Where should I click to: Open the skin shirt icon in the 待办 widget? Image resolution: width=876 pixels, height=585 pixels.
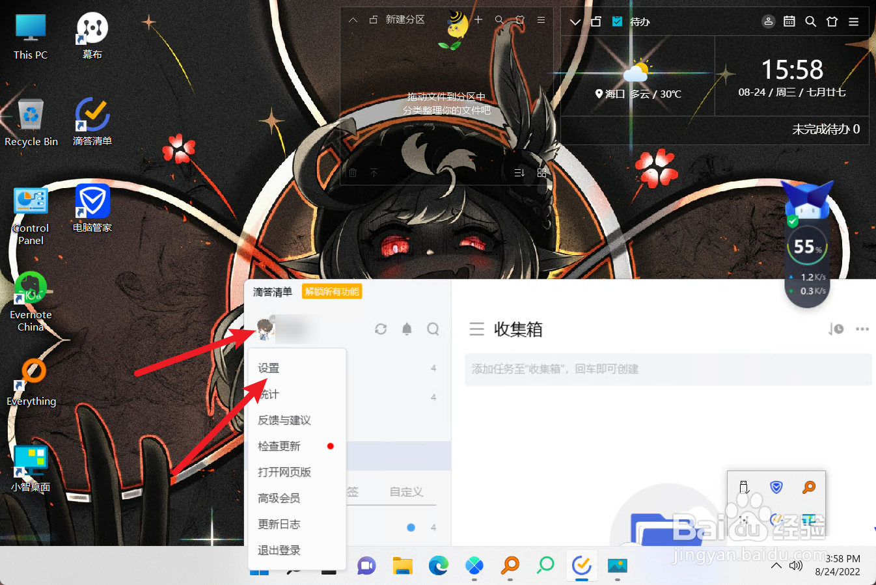tap(832, 21)
